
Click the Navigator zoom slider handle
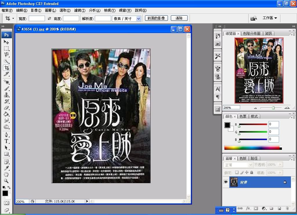click(x=273, y=108)
